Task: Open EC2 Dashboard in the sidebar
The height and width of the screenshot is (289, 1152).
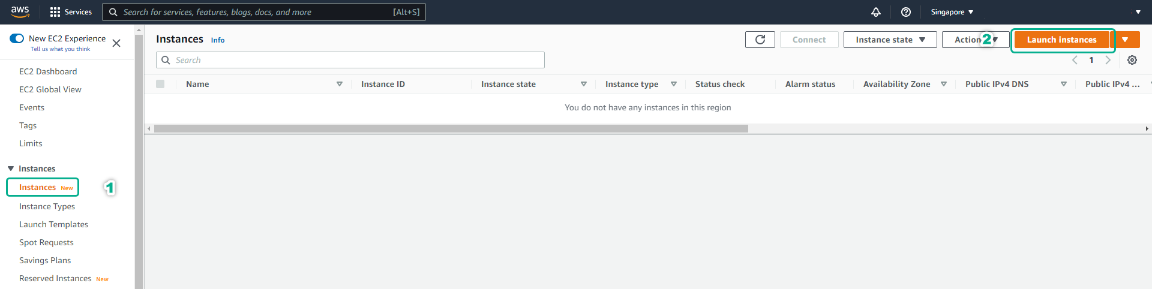Action: (48, 71)
